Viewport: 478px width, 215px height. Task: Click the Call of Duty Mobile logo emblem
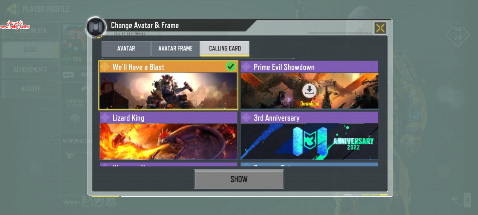click(x=96, y=27)
